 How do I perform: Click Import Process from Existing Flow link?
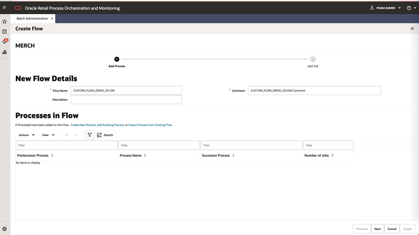coord(150,125)
